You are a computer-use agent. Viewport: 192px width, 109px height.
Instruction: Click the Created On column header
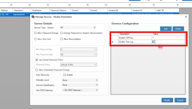click(143, 10)
